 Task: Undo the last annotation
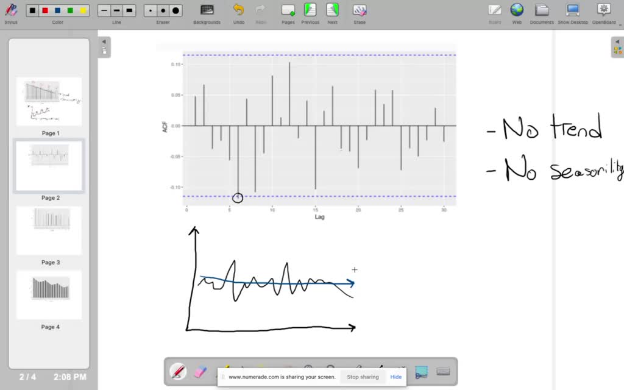(x=239, y=10)
